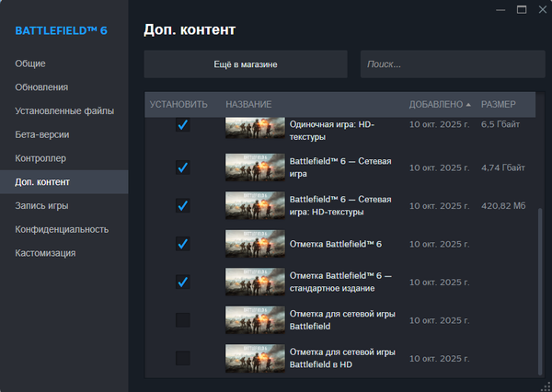Screen dimensions: 552x392
Task: Uncheck Сетевая игра: HD-текстуры checkbox
Action: 182,205
